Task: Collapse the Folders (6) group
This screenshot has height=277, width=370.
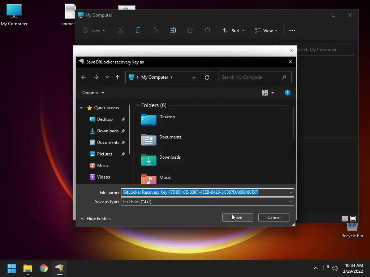Action: (138, 105)
